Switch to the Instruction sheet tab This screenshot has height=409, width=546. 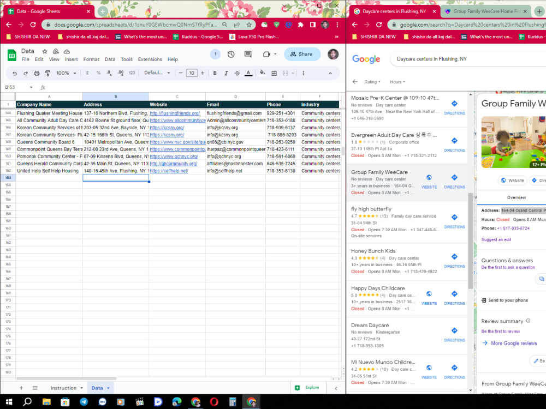(63, 388)
